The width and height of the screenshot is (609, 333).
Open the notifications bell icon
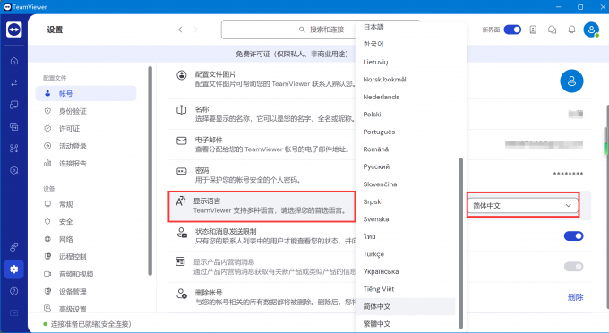click(x=571, y=30)
